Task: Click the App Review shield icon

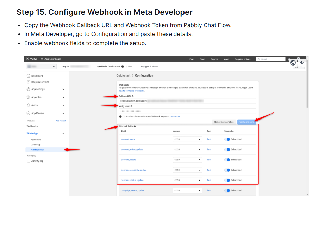Action: [28, 113]
